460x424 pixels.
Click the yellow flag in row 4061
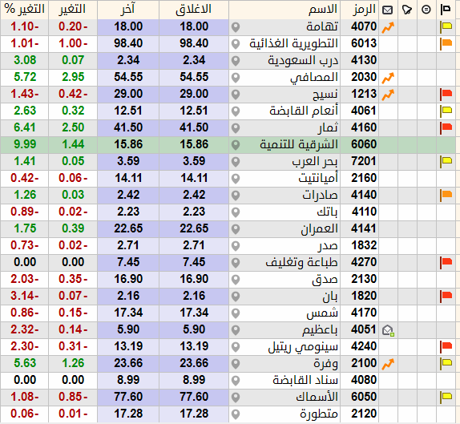[x=446, y=111]
